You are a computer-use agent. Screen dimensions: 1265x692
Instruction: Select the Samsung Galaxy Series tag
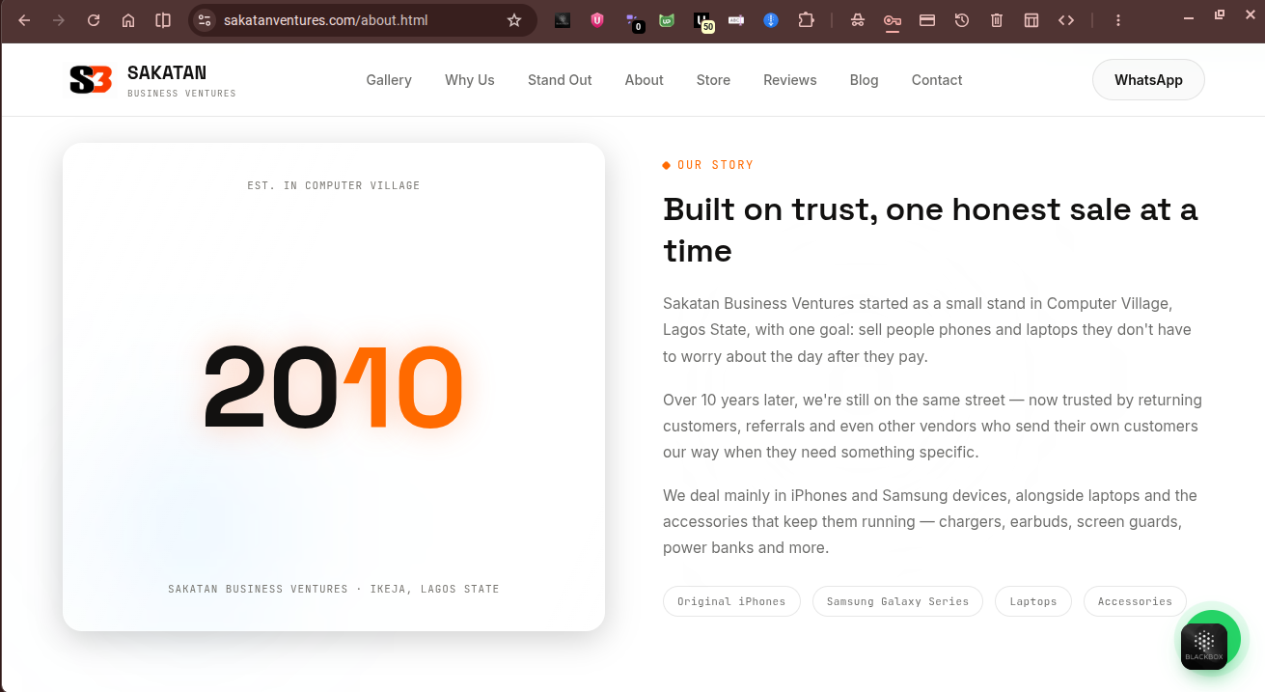897,601
